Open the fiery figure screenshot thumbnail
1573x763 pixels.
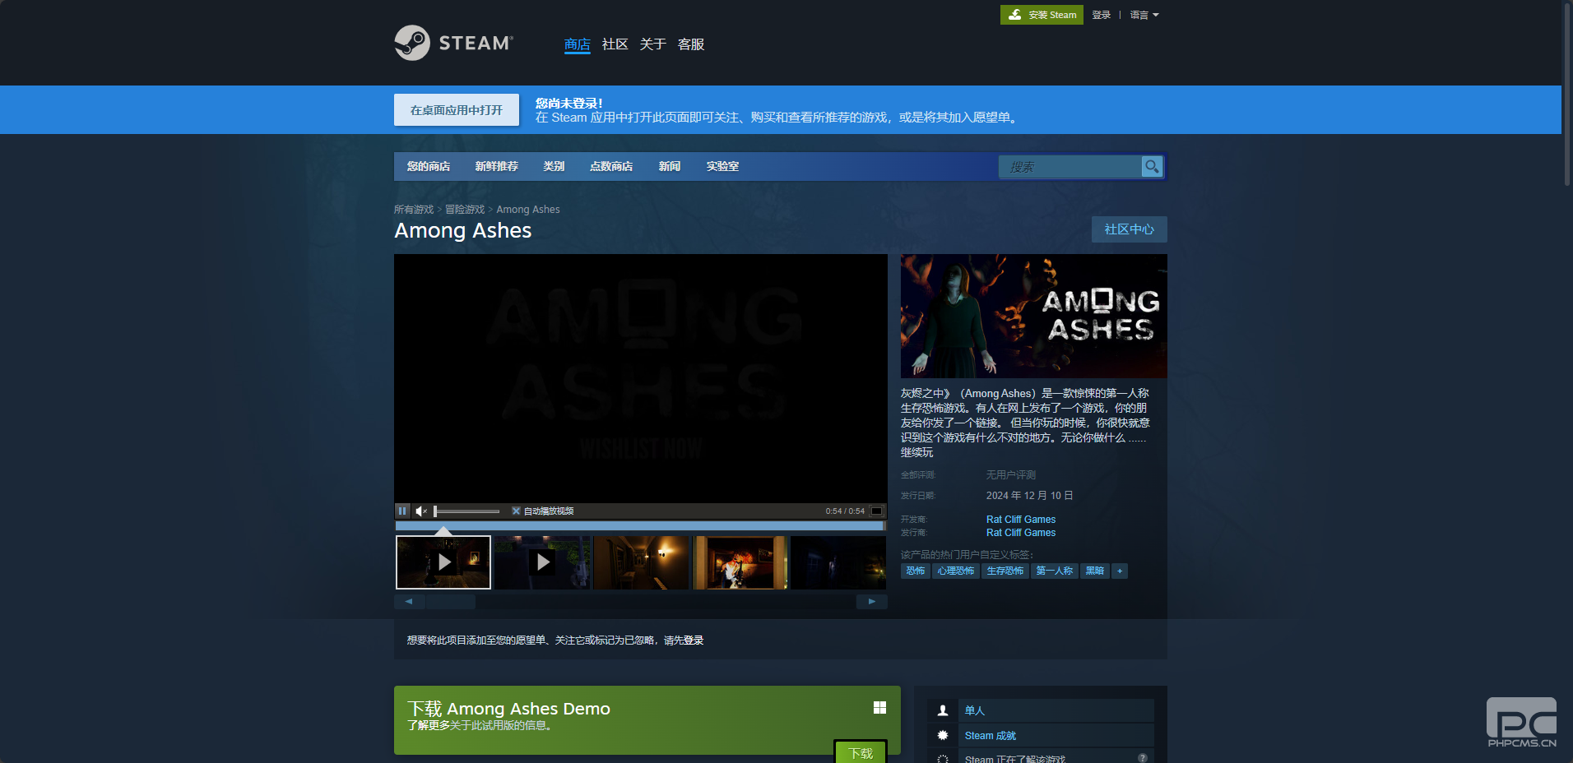tap(740, 562)
